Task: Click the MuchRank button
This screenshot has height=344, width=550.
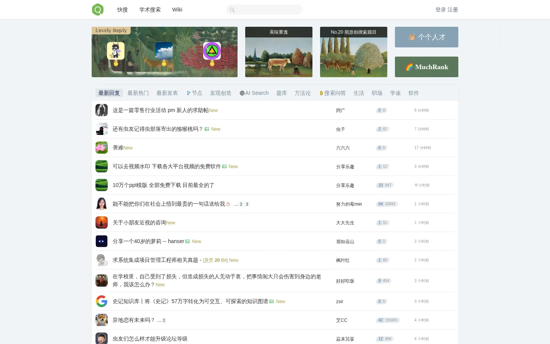Action: [x=427, y=67]
